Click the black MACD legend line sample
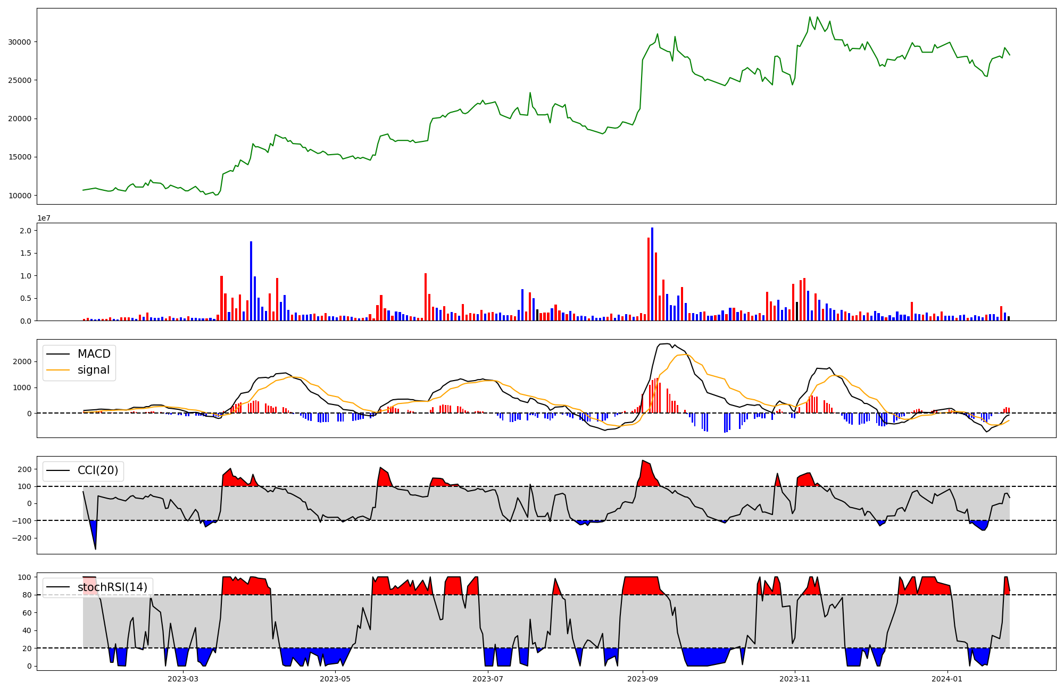 pyautogui.click(x=58, y=354)
